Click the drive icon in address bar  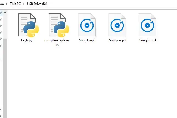tap(2, 4)
